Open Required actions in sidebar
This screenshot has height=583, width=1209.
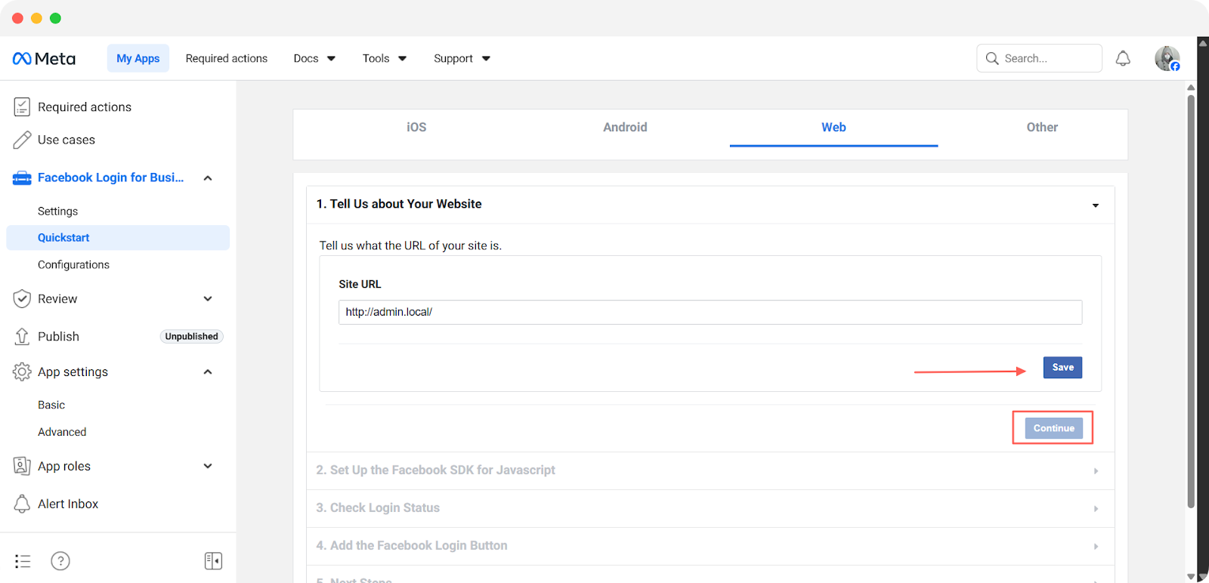point(85,107)
